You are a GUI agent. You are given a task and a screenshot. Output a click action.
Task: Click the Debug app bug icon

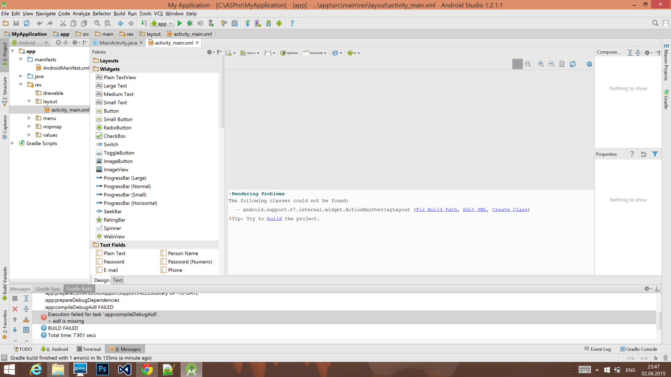tap(190, 23)
